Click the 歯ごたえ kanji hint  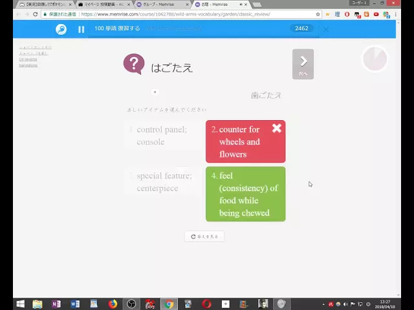(266, 95)
